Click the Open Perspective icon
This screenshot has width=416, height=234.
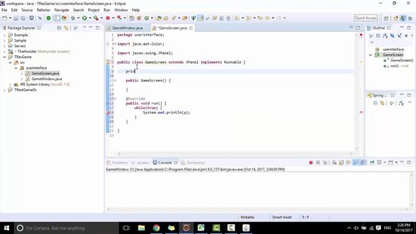pos(386,18)
